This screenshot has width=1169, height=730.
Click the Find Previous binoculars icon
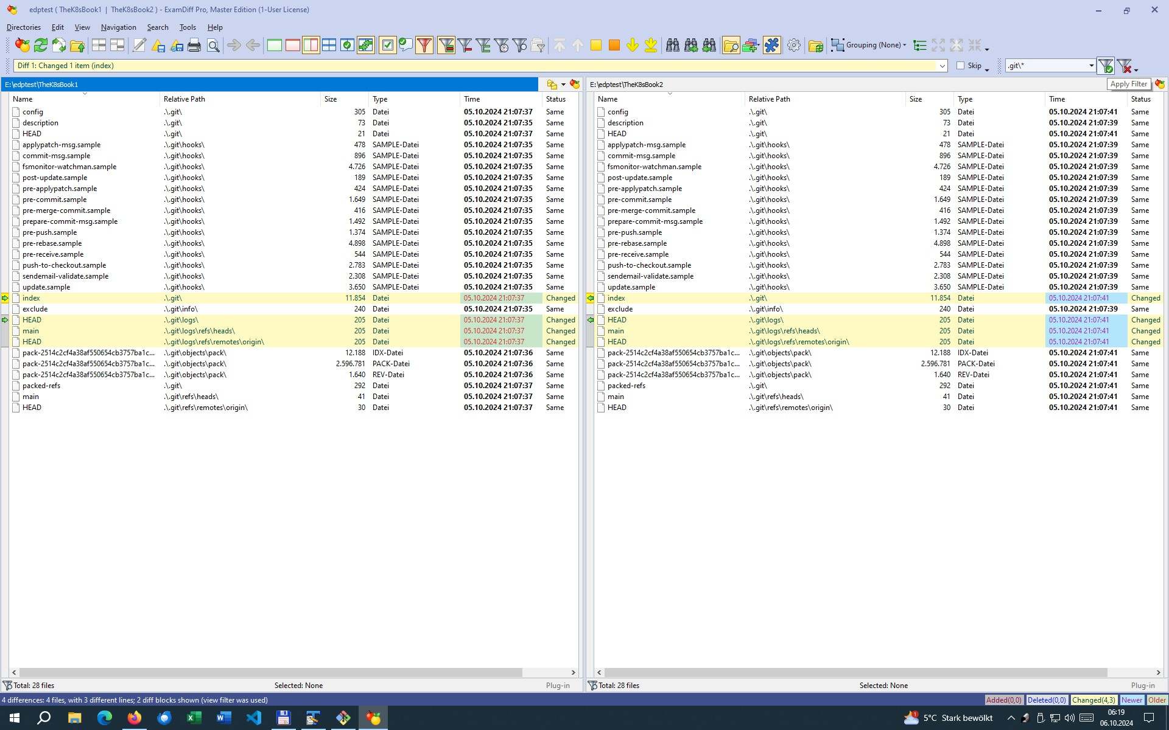[x=709, y=45]
